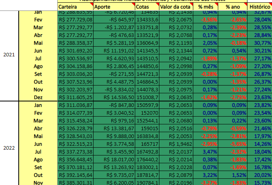272x185 pixels.
Task: Click year percent -5,65%
Action: 233,144
